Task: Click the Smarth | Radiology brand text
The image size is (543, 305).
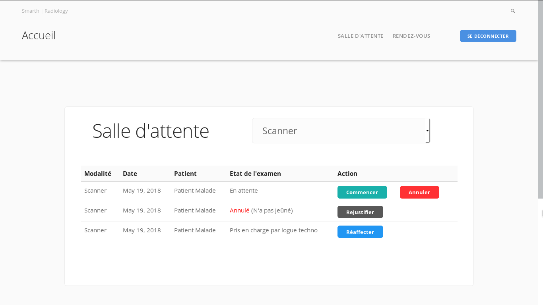Action: point(45,11)
